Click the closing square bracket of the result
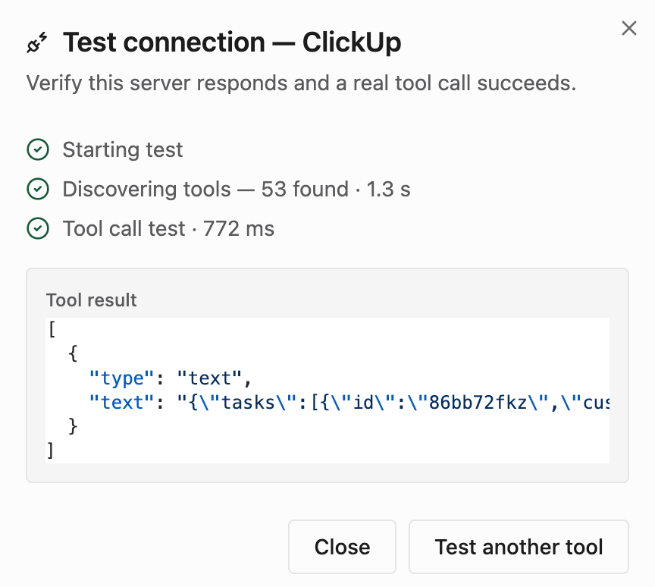The image size is (655, 587). (x=50, y=450)
